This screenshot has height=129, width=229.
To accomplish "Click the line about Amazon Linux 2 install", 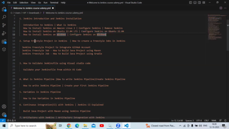I will pyautogui.click(x=73, y=28).
